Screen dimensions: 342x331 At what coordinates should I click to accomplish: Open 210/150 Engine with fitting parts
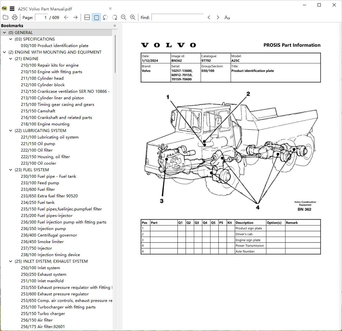pyautogui.click(x=52, y=72)
